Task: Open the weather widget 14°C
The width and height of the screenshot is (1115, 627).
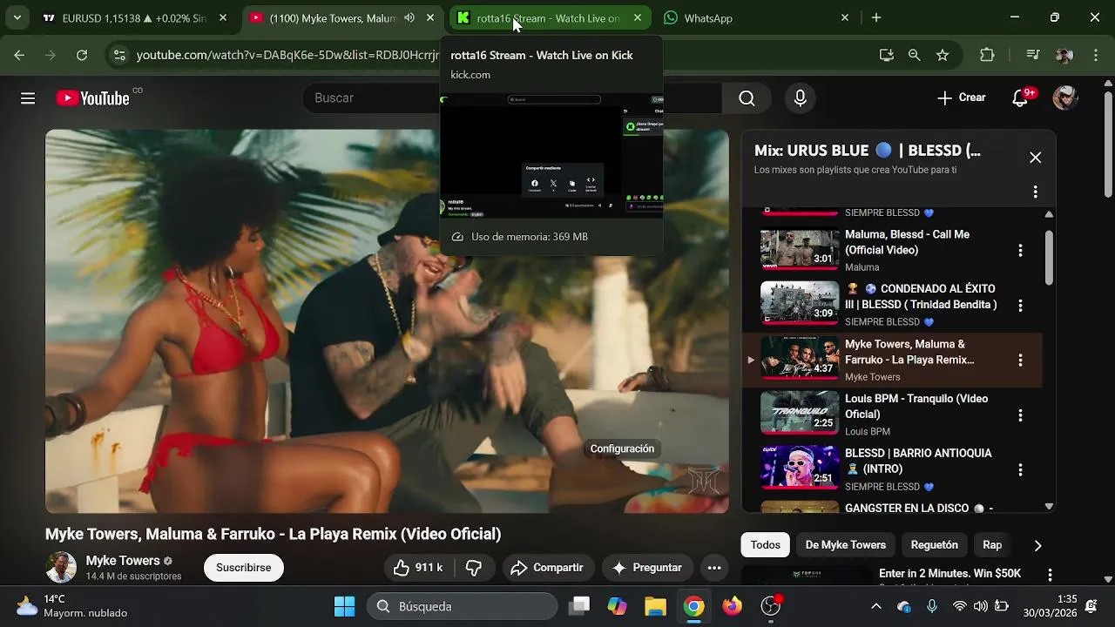Action: point(70,606)
